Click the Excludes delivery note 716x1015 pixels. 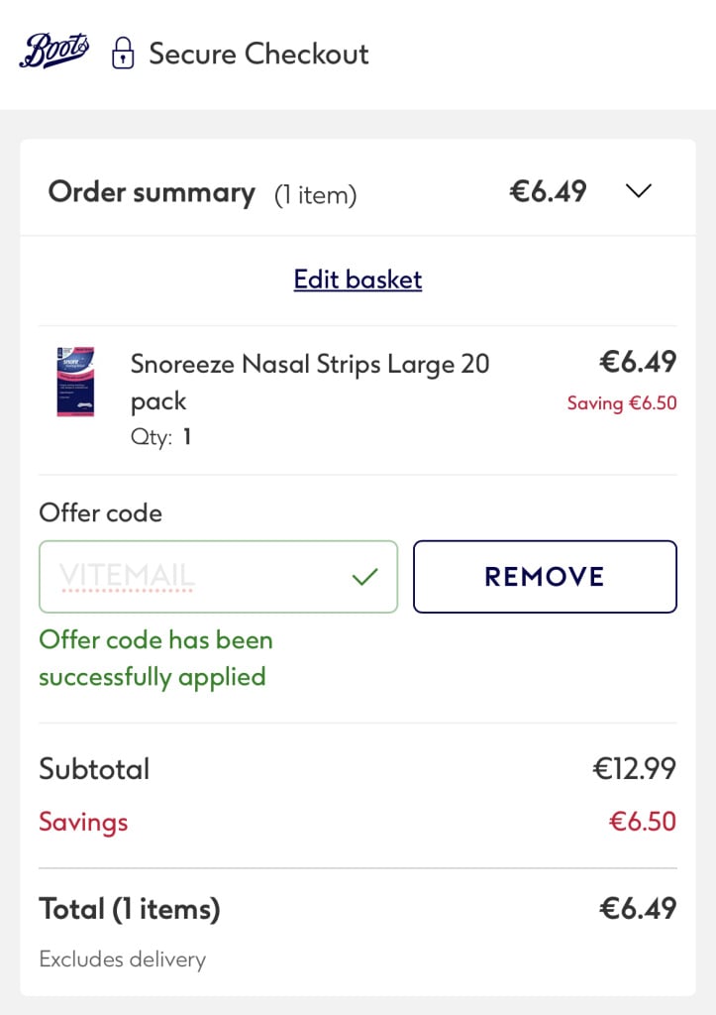pyautogui.click(x=122, y=959)
